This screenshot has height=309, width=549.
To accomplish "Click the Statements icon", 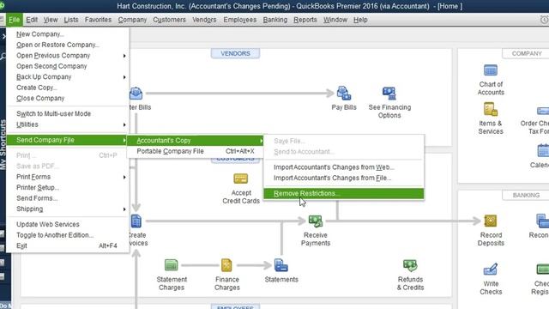I will [281, 265].
